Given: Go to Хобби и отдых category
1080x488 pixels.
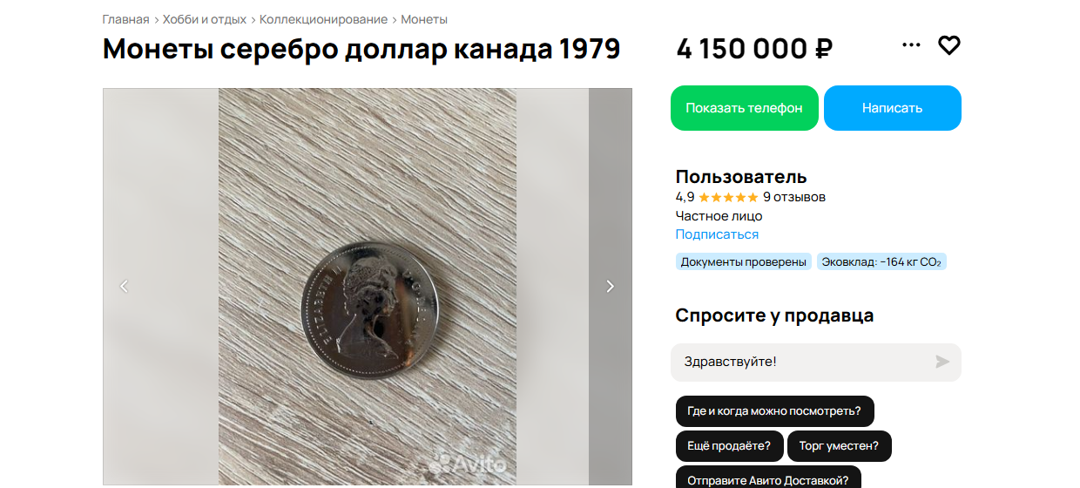Looking at the screenshot, I should tap(205, 19).
